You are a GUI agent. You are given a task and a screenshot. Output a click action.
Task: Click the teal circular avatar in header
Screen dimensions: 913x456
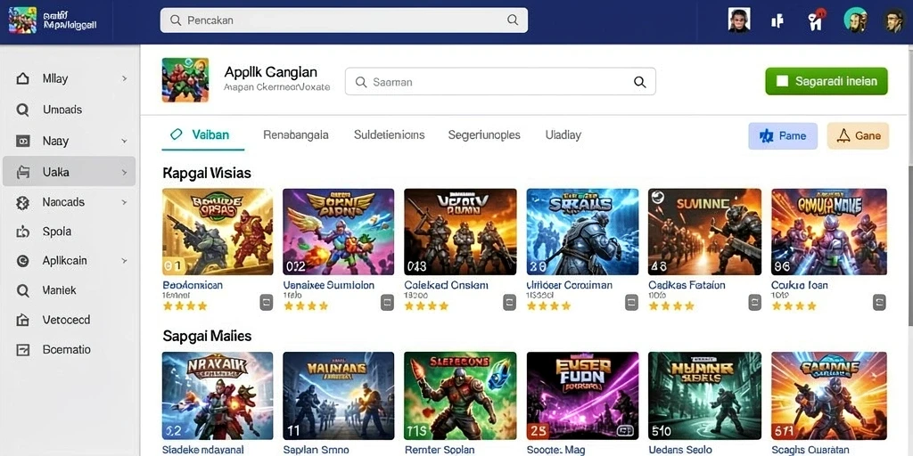(855, 20)
